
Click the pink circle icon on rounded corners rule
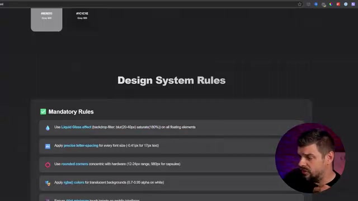tap(48, 165)
